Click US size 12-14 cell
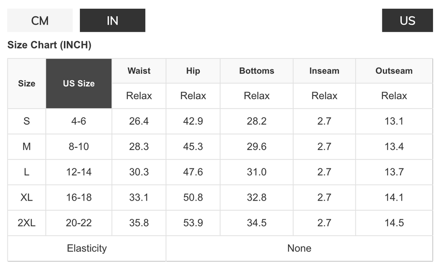 click(x=79, y=172)
